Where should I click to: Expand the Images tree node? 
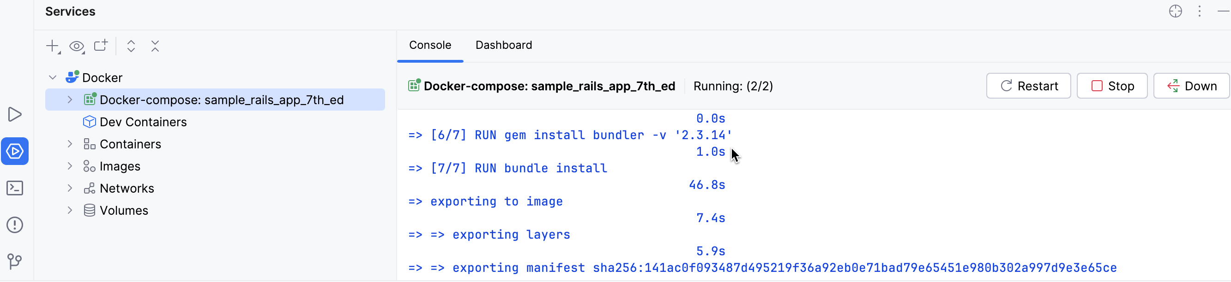(70, 166)
